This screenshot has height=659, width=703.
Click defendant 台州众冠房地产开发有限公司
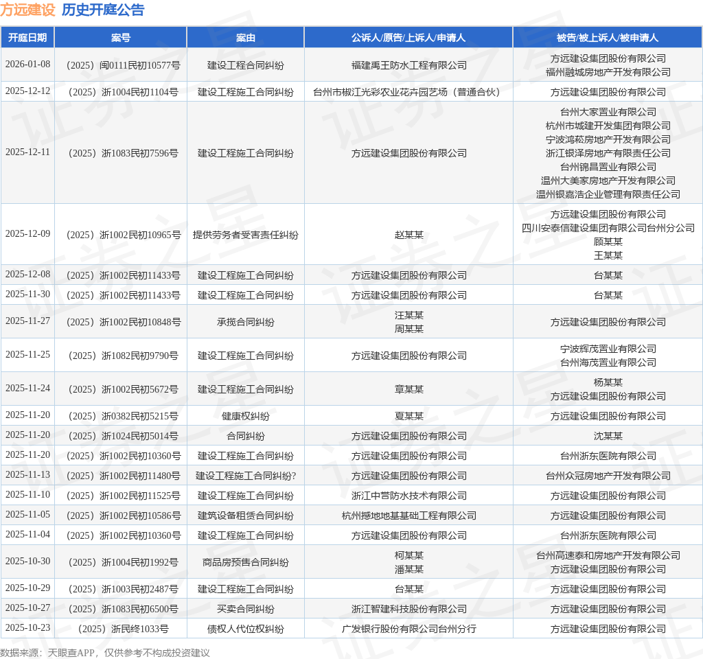pos(608,476)
